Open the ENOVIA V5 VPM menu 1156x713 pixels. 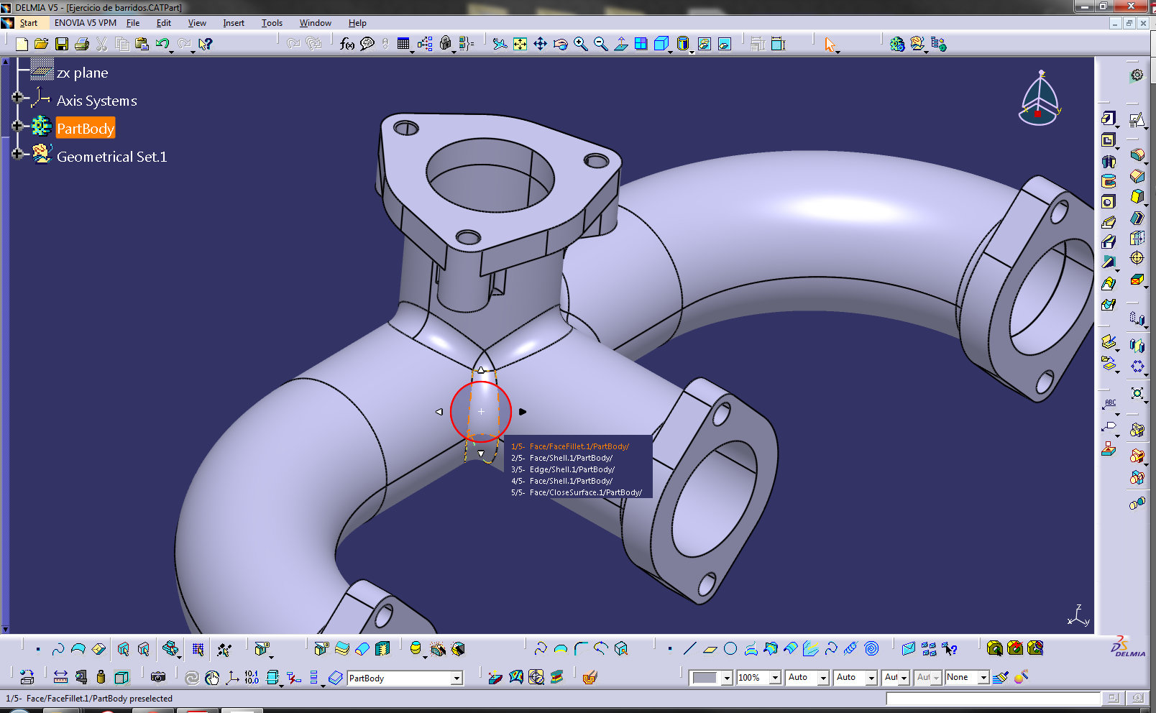pos(85,23)
